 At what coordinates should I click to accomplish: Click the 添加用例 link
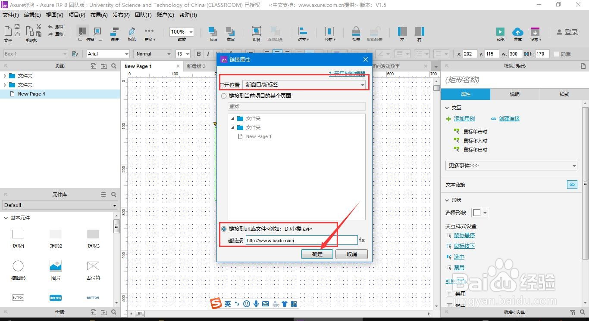464,119
